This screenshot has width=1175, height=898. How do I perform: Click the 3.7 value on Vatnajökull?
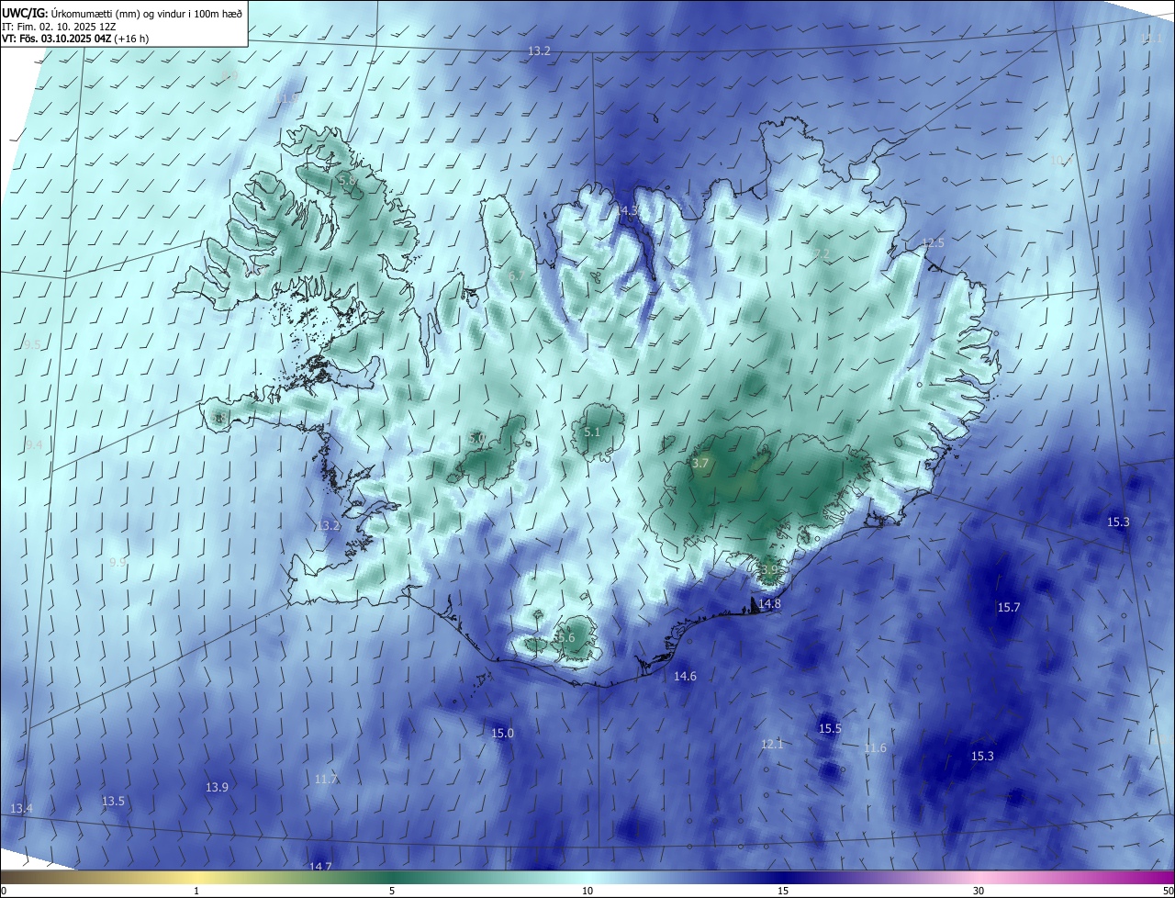pyautogui.click(x=700, y=464)
